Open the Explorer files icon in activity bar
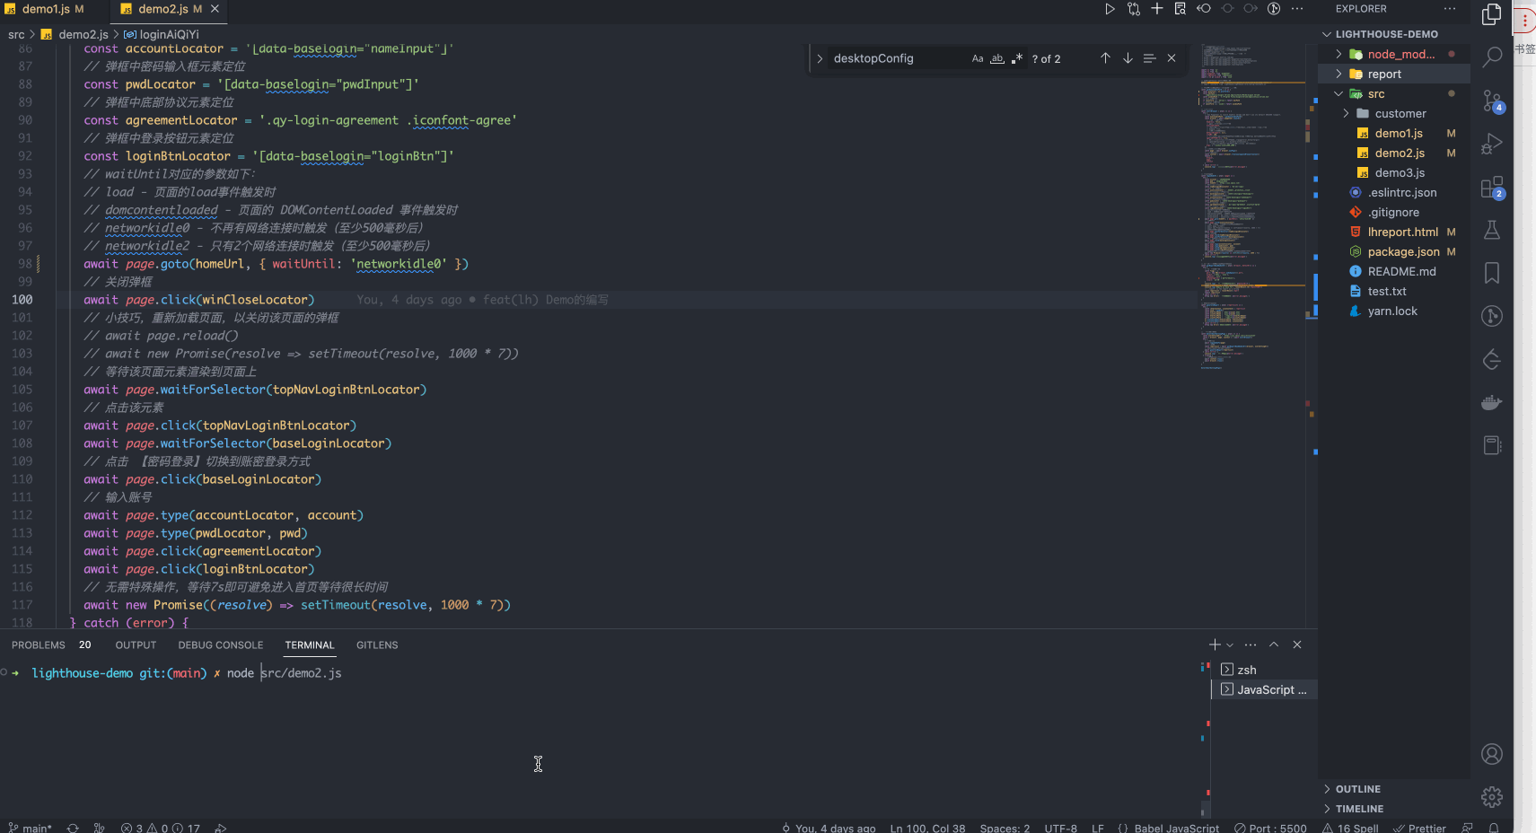 click(1492, 14)
